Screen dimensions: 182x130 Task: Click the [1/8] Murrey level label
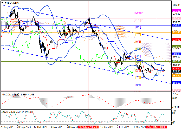(138, 78)
